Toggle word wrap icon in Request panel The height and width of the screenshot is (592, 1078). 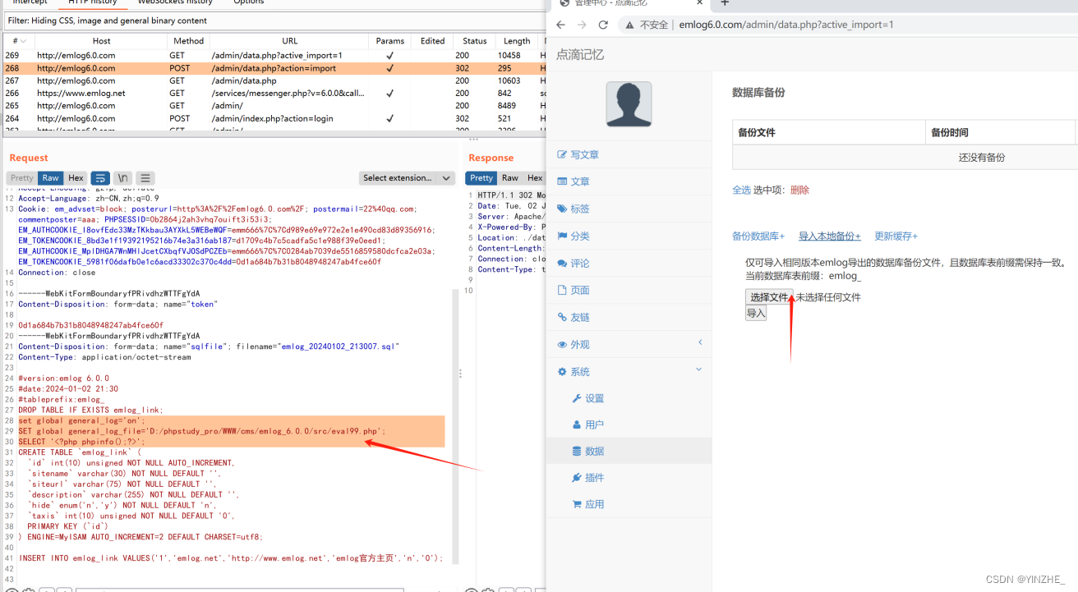pos(100,178)
